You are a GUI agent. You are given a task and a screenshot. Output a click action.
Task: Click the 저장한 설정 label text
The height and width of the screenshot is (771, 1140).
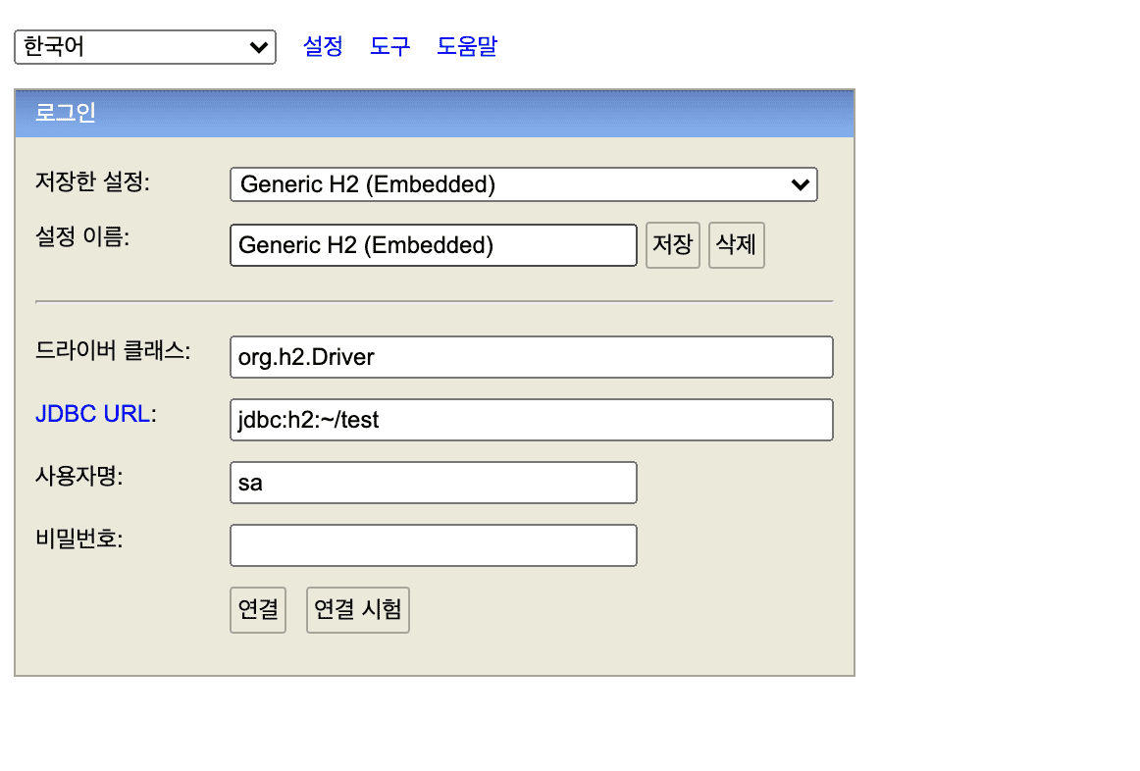tap(92, 181)
